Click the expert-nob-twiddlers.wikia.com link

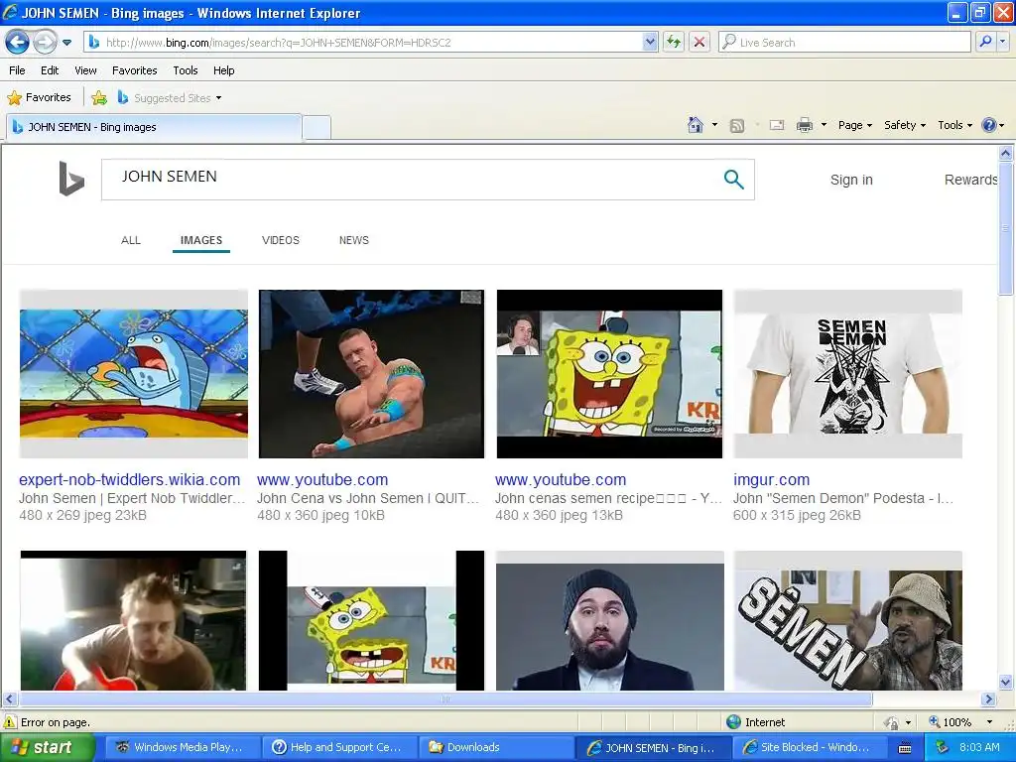(x=130, y=480)
